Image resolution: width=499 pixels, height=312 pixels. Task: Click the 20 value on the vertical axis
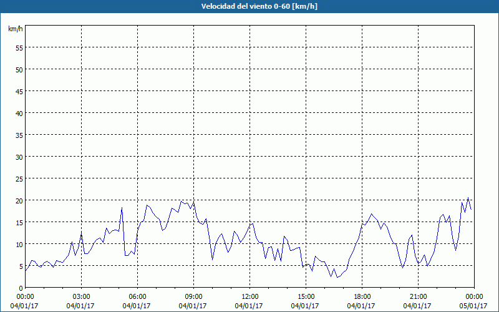point(19,200)
